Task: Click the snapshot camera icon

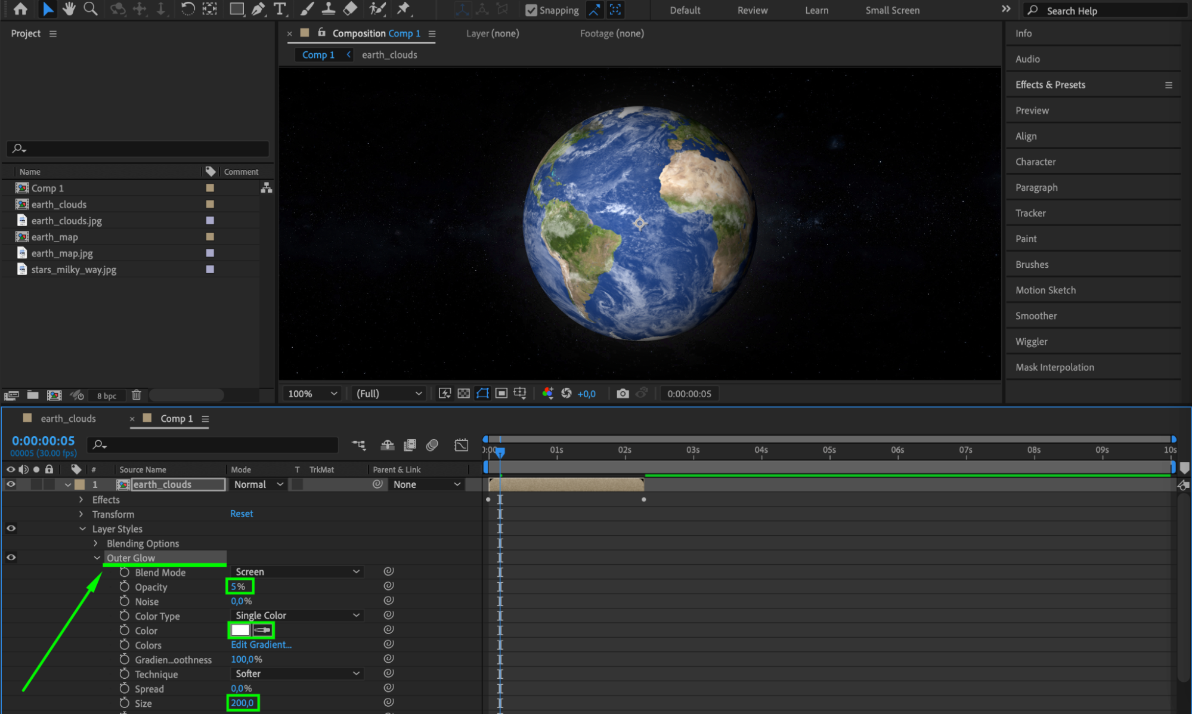Action: [623, 394]
